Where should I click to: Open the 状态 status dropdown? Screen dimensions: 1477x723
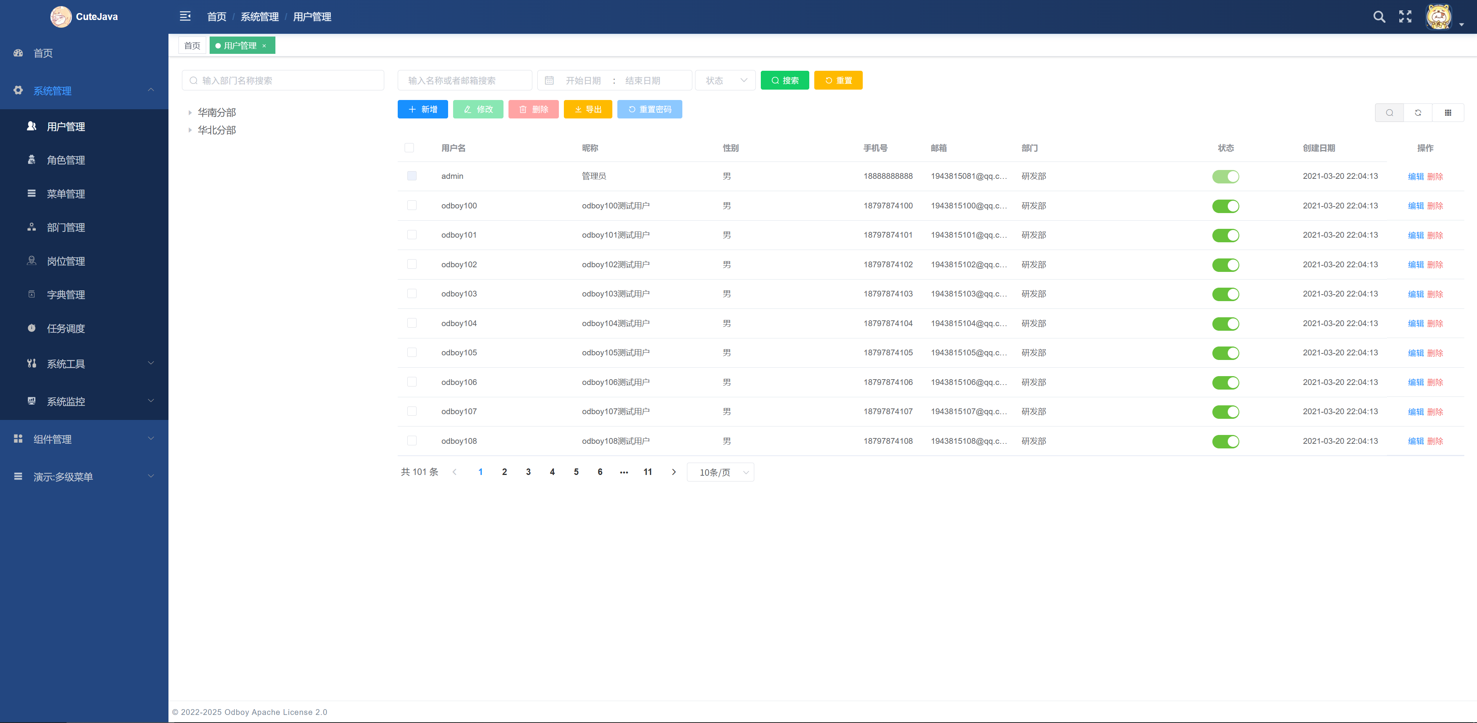[x=725, y=81]
